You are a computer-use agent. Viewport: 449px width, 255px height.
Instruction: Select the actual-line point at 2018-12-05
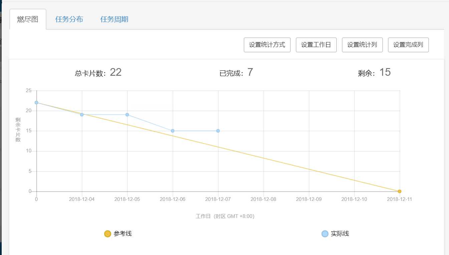(127, 114)
